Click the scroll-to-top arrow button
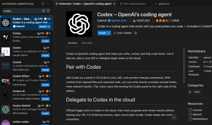212x125 pixels. 174,117
